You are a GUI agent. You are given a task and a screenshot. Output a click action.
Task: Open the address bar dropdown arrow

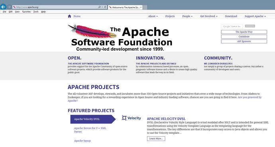(102, 7)
